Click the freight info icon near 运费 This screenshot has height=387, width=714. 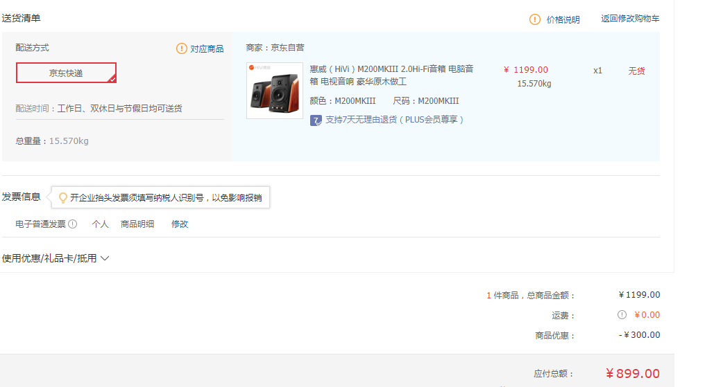622,315
